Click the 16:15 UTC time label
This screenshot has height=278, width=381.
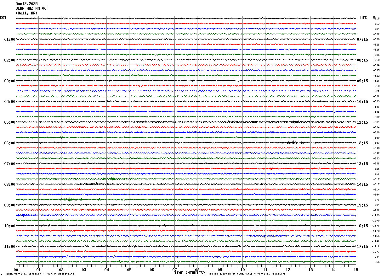362,226
